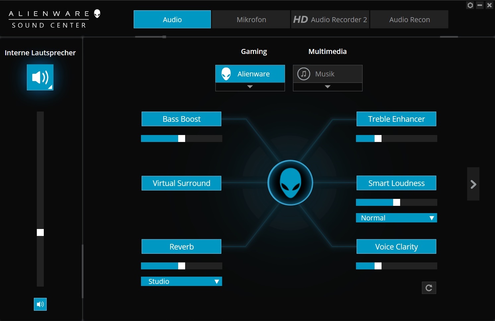The image size is (495, 321).
Task: Go to next page with right chevron
Action: pos(473,184)
